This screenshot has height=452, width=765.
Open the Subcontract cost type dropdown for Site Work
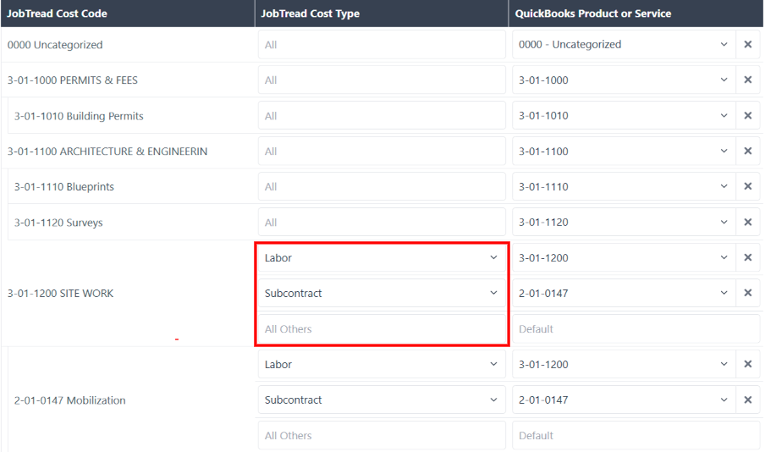coord(382,294)
